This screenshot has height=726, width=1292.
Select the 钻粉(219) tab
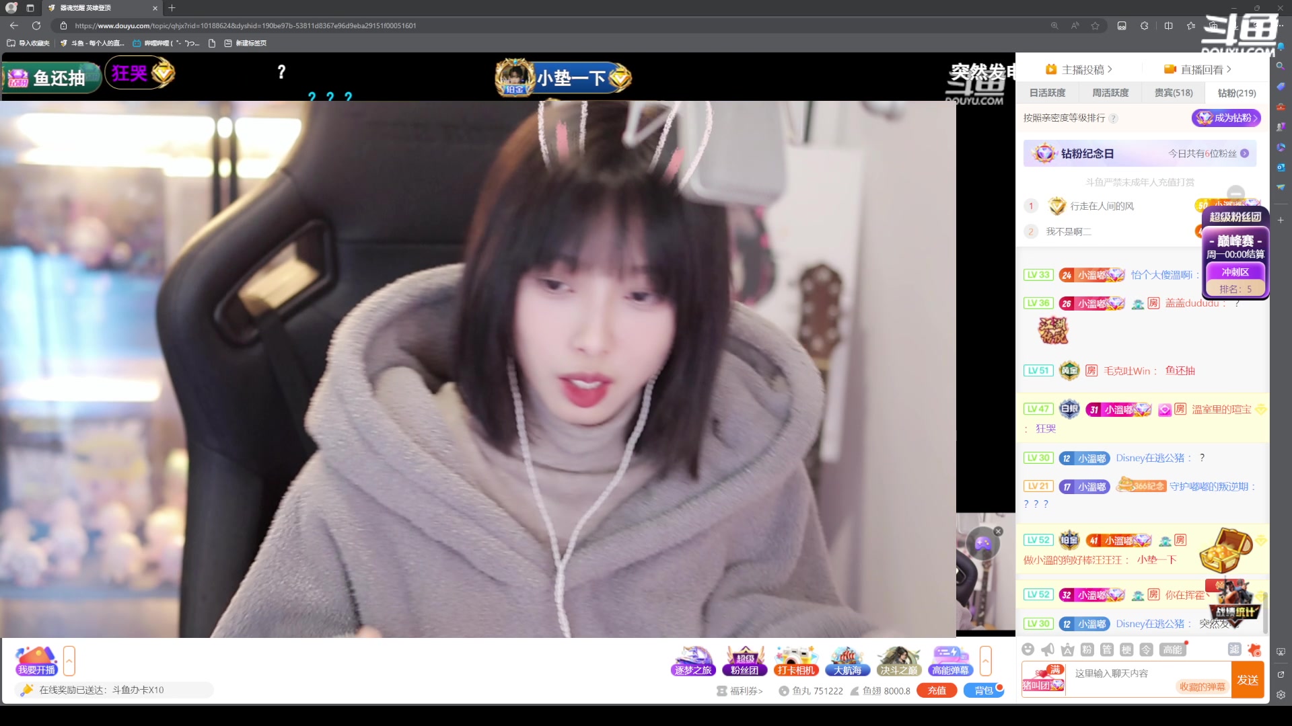click(1237, 93)
